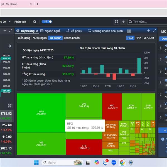Select the Tự doanh filter
The width and height of the screenshot is (167, 167).
[55, 38]
